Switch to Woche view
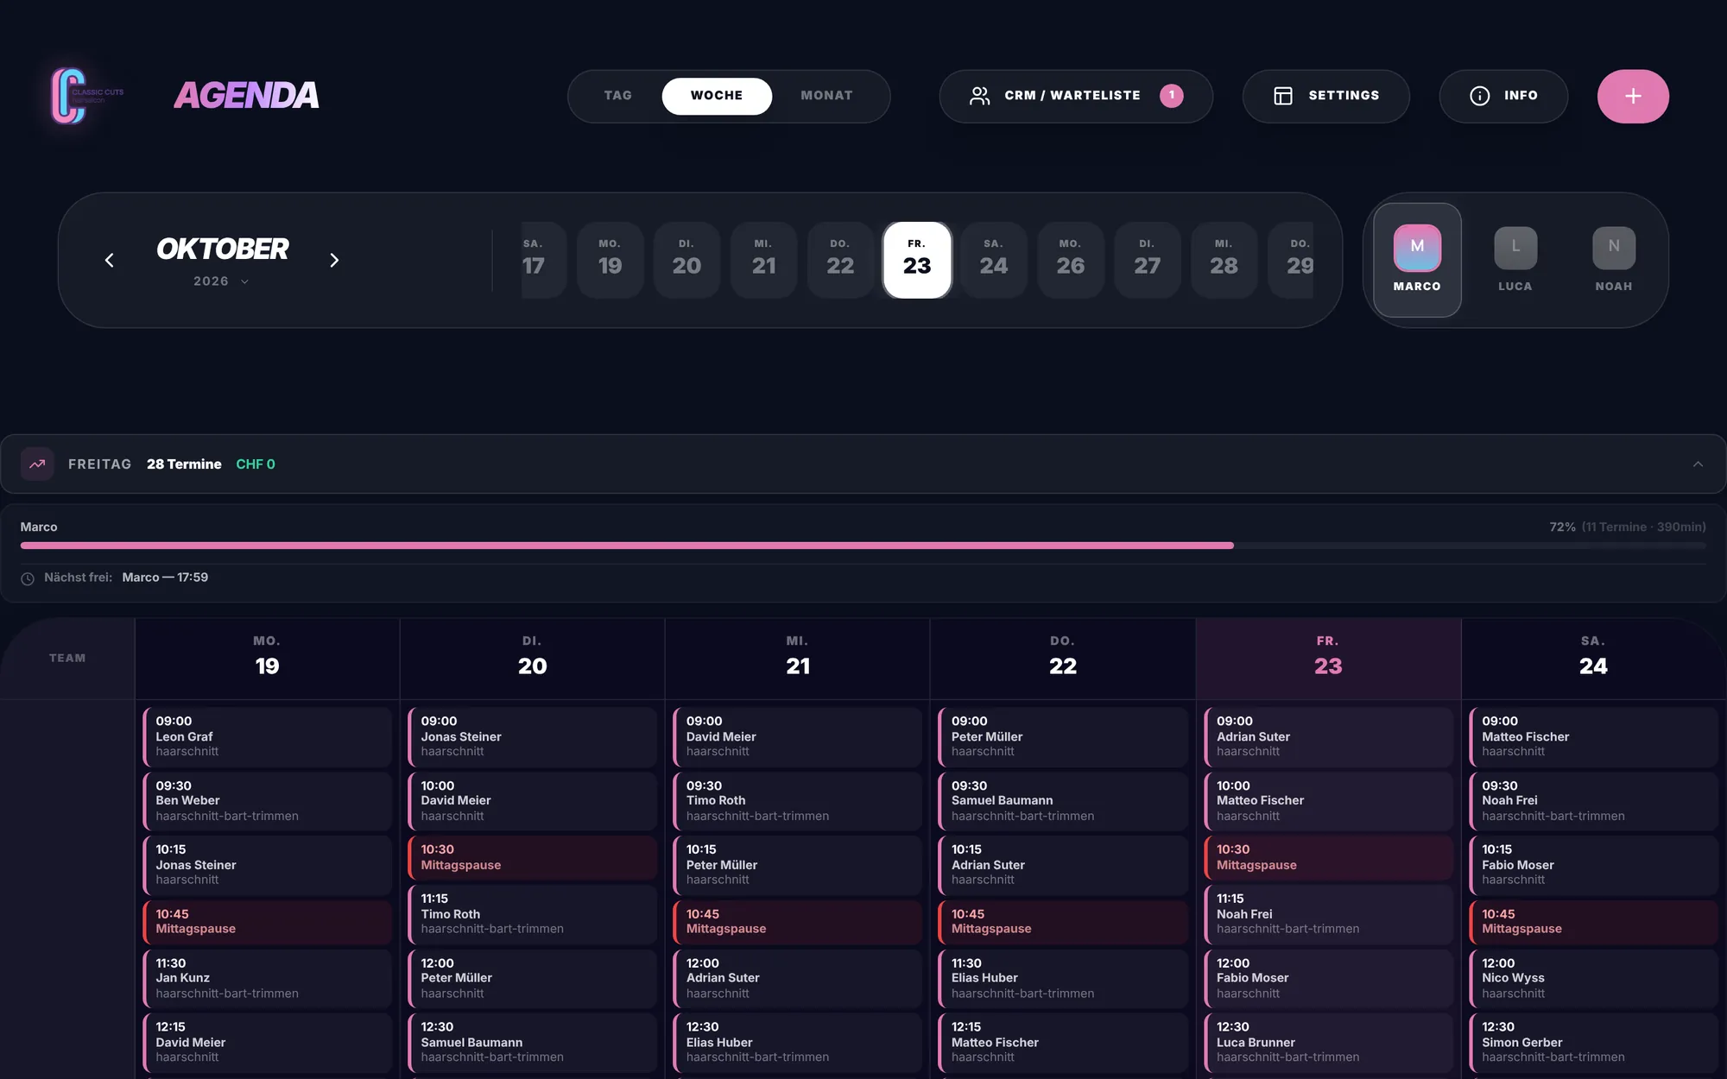 [x=716, y=96]
